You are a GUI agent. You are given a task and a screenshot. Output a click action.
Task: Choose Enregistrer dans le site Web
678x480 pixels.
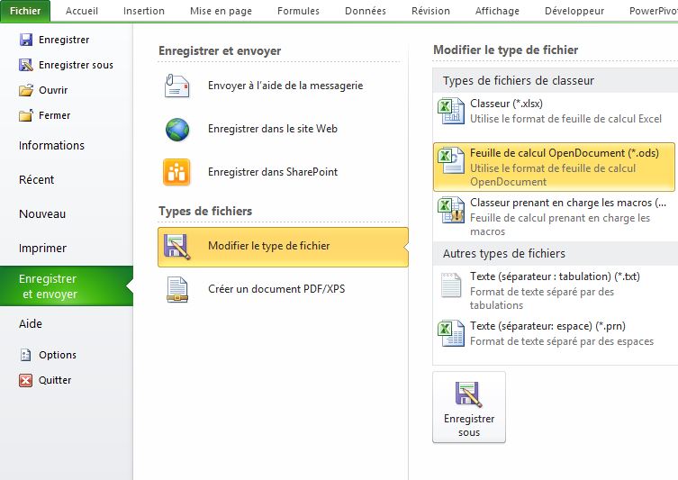(283, 129)
